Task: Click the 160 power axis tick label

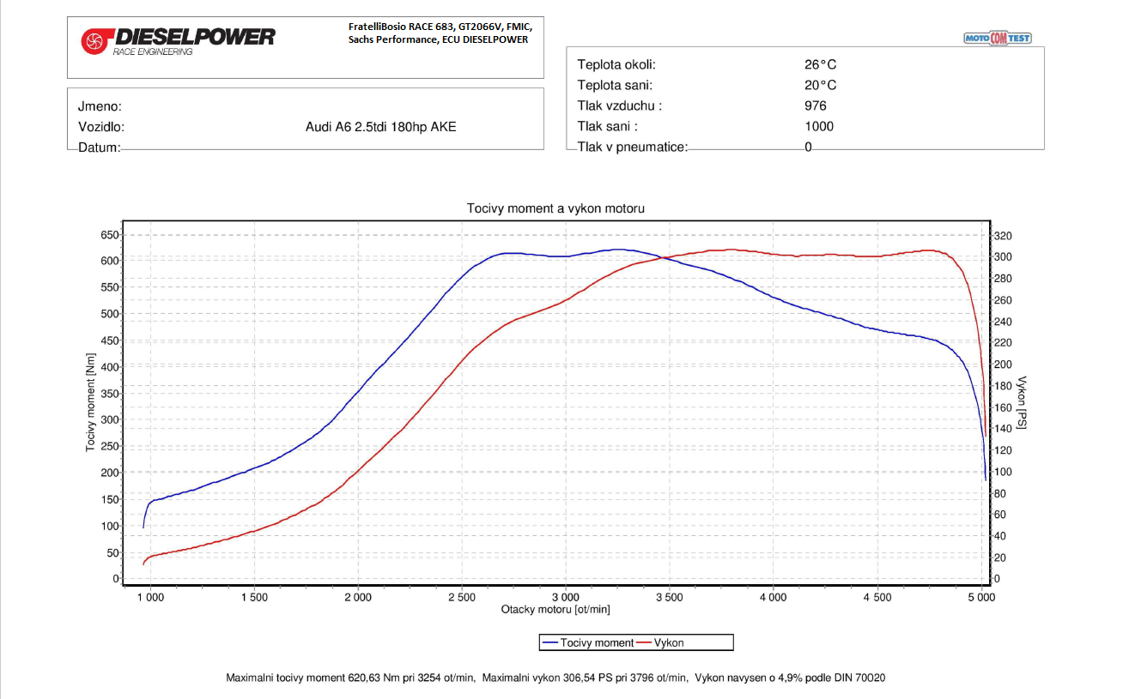Action: pos(1003,407)
